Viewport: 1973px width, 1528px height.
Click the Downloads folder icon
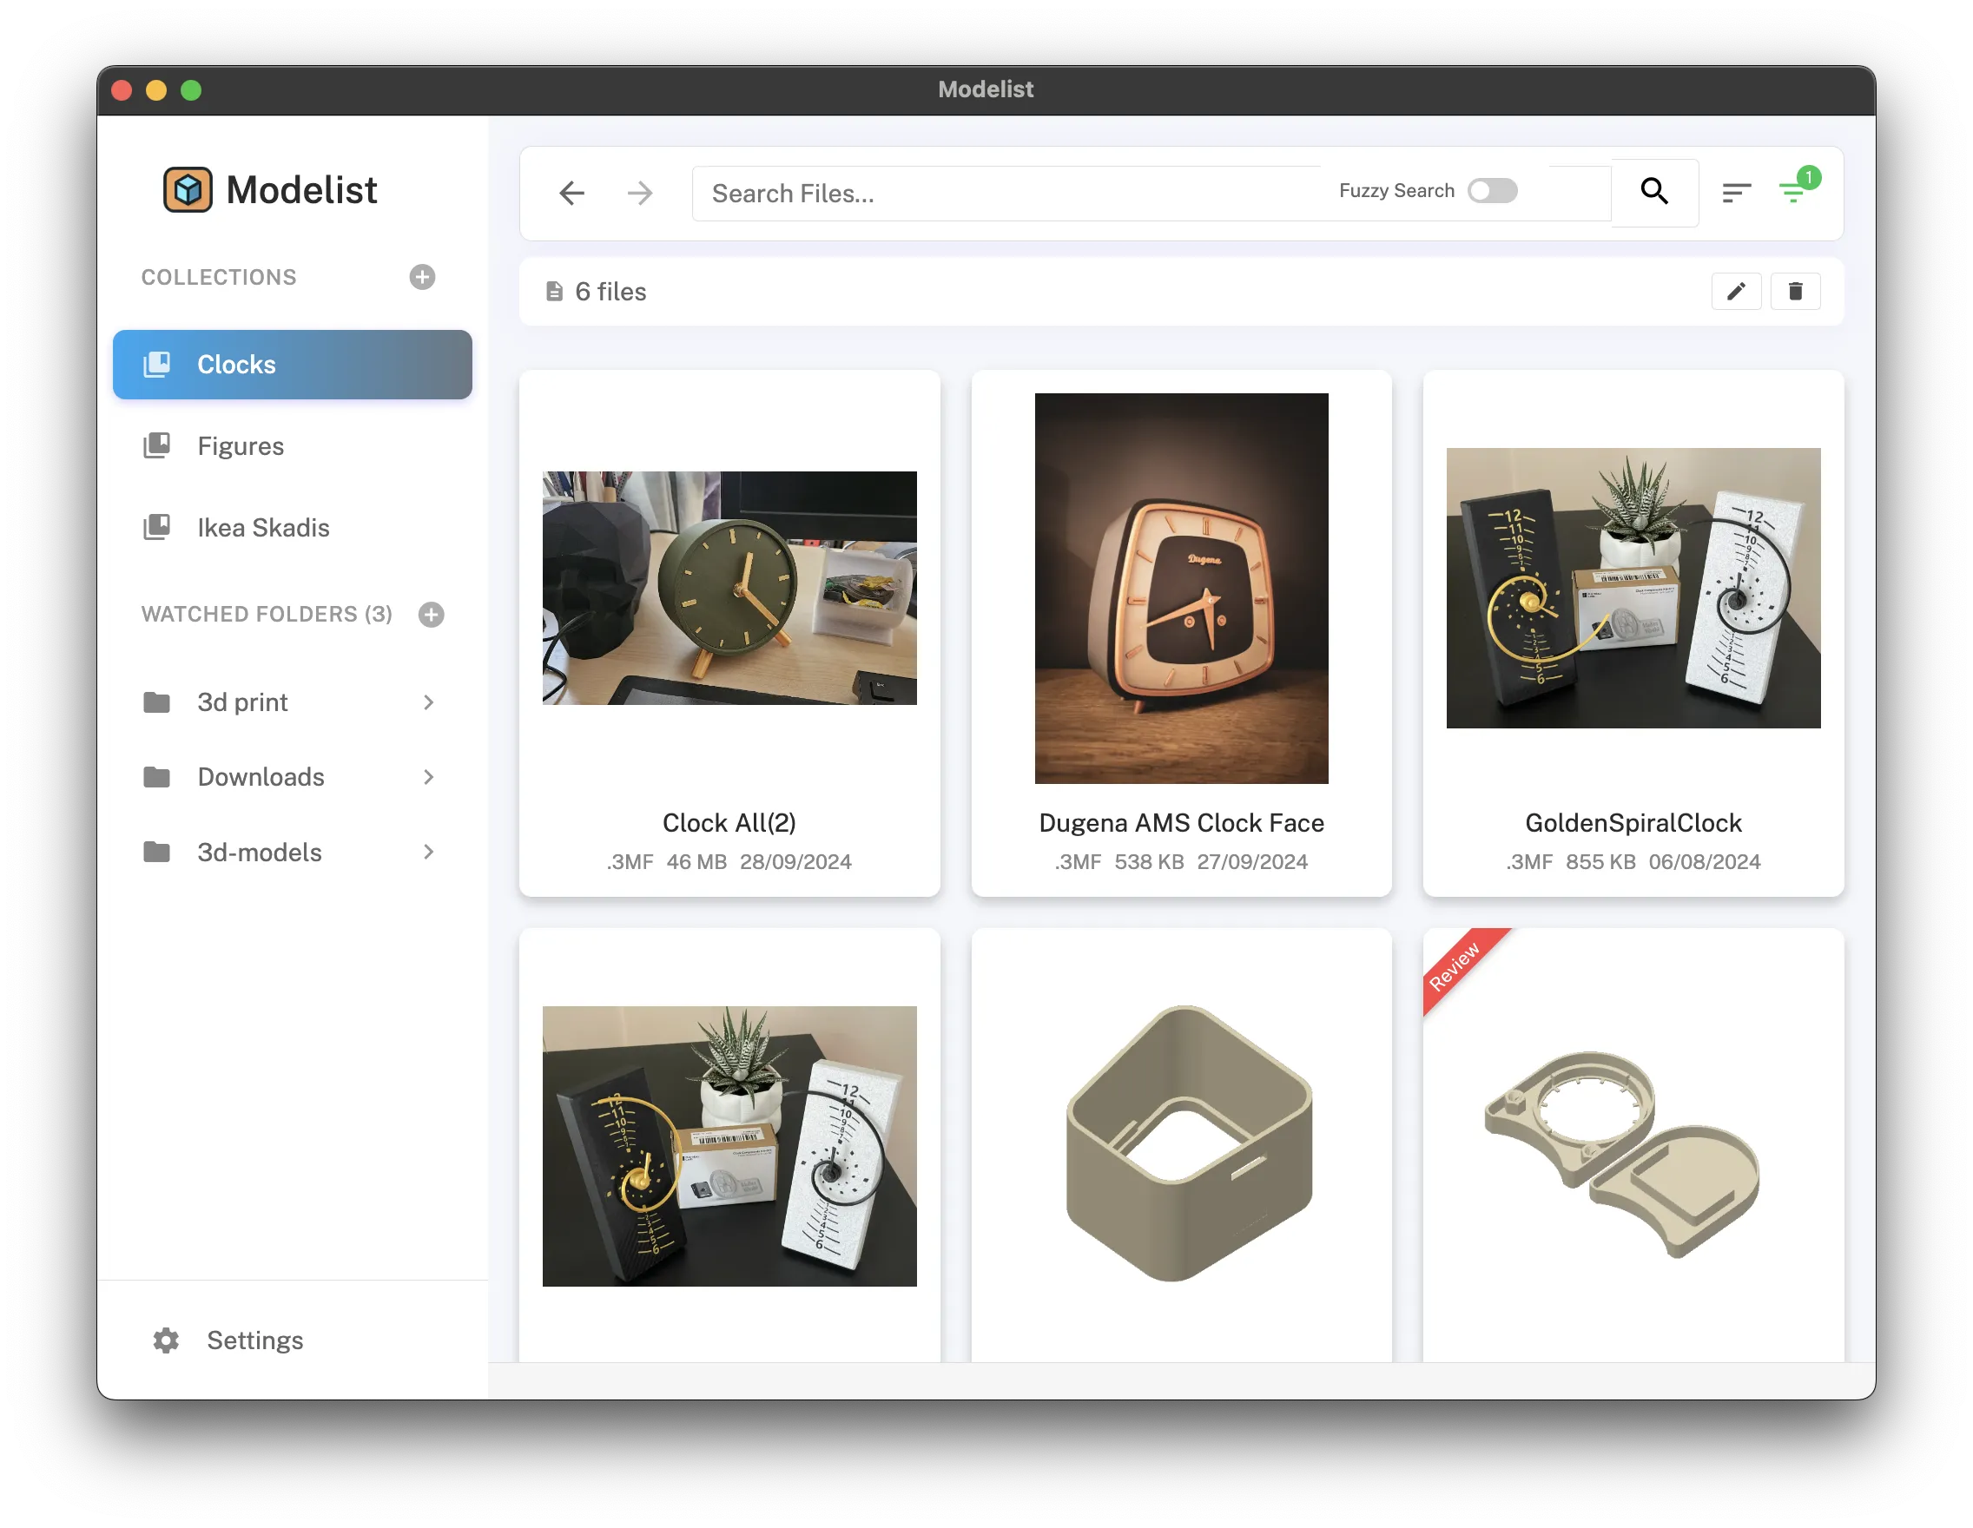156,778
